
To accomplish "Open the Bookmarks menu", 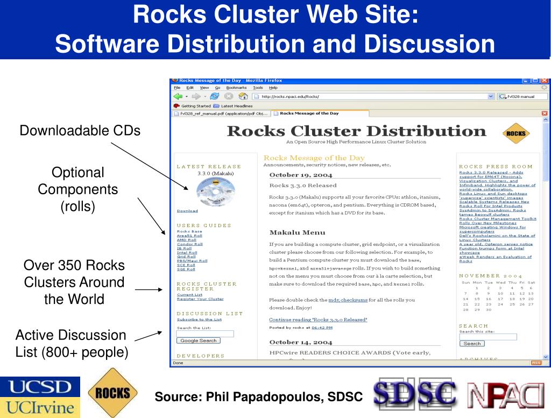I will pyautogui.click(x=237, y=88).
